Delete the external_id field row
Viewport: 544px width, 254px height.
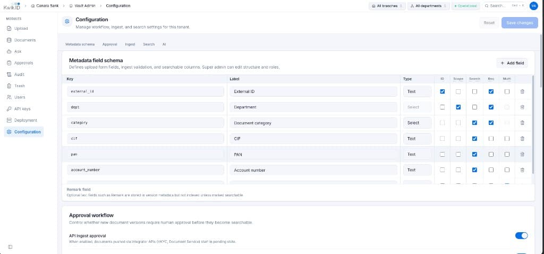(522, 91)
